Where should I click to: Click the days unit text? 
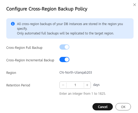[96, 85]
